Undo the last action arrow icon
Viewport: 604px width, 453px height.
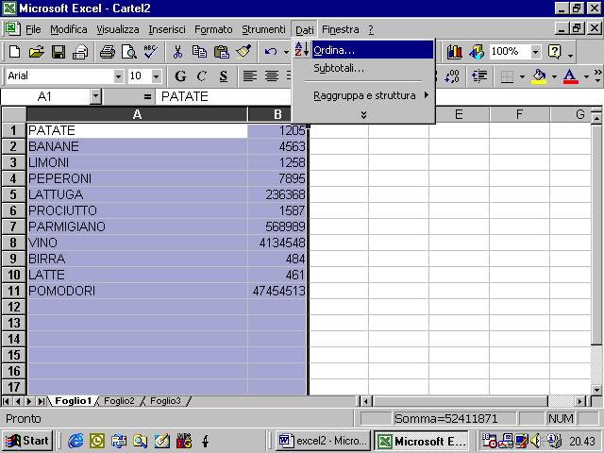[271, 52]
